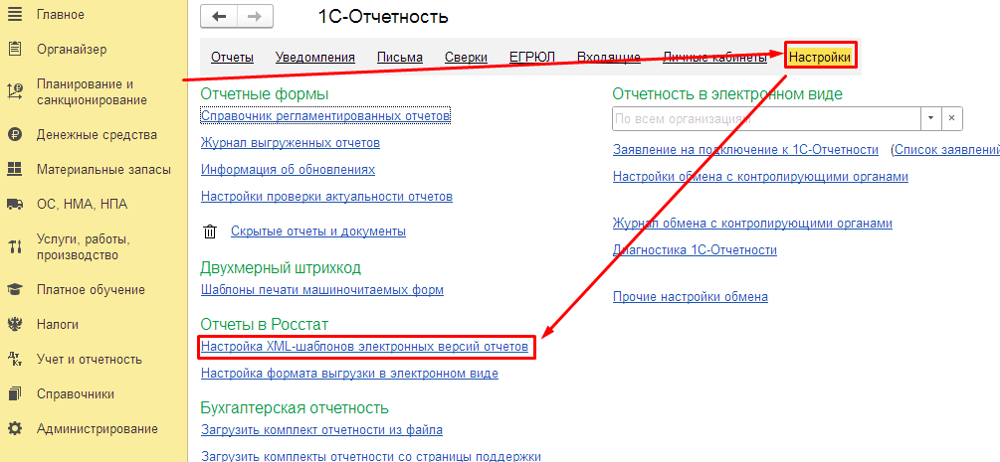Click the Денежные средства ruble icon

pos(14,135)
